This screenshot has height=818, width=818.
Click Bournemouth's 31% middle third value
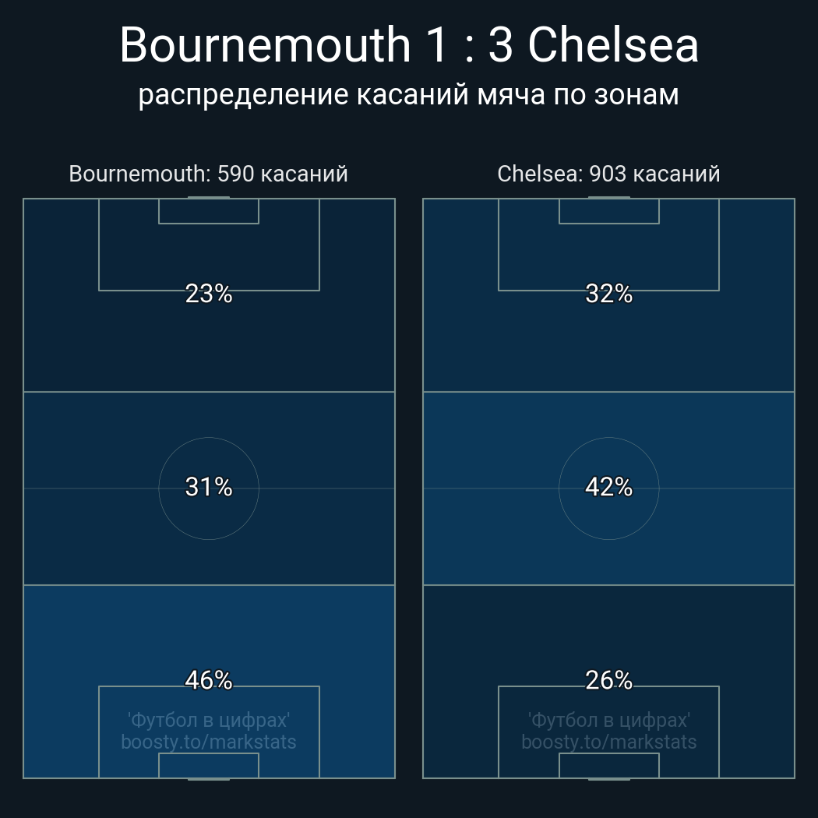pos(209,487)
